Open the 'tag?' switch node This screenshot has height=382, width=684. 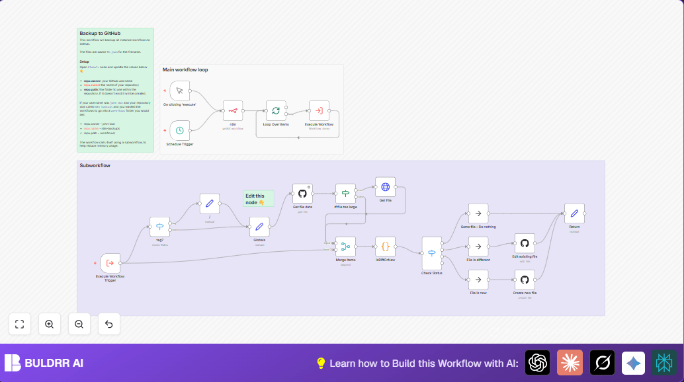(159, 227)
